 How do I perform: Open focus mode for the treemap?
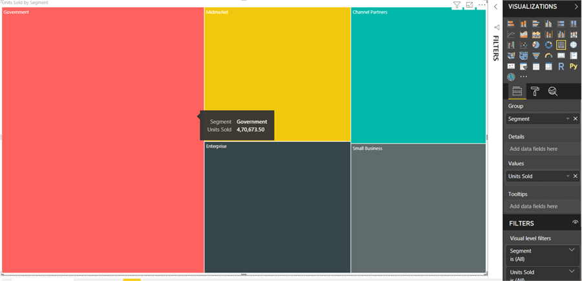point(469,5)
